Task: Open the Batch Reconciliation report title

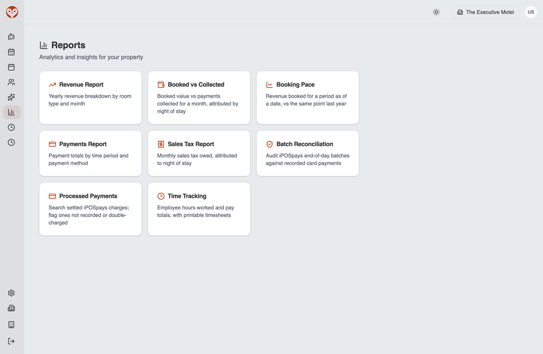Action: pyautogui.click(x=305, y=144)
